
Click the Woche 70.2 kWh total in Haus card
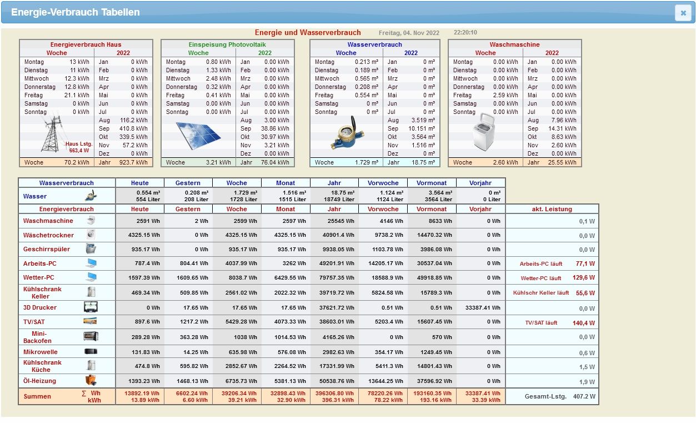57,162
